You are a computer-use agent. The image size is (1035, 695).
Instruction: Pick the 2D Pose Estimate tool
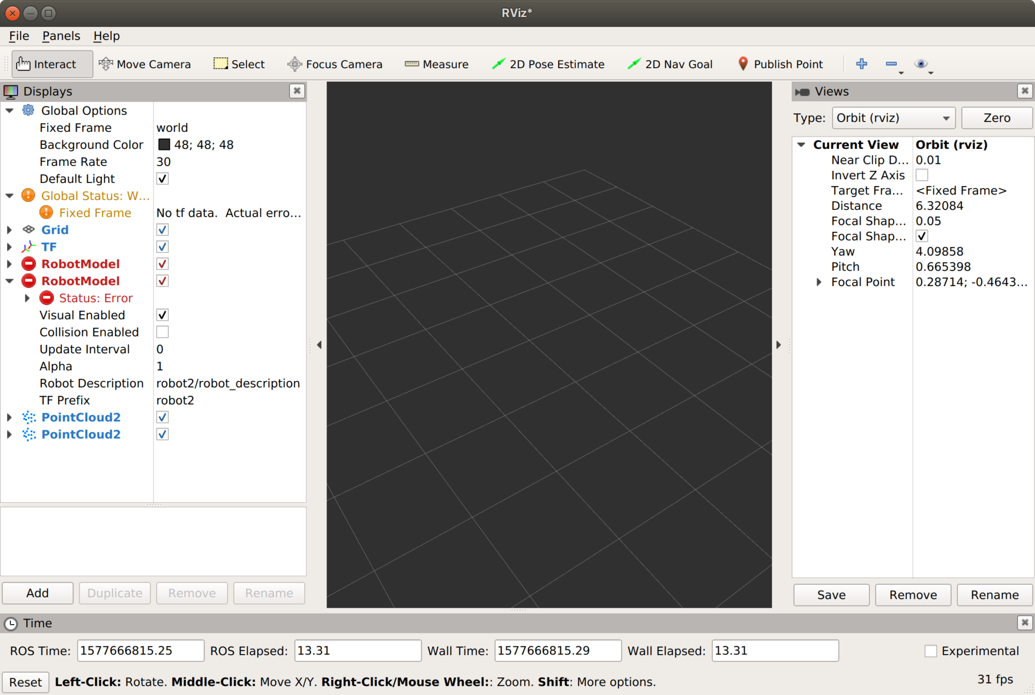pyautogui.click(x=548, y=64)
